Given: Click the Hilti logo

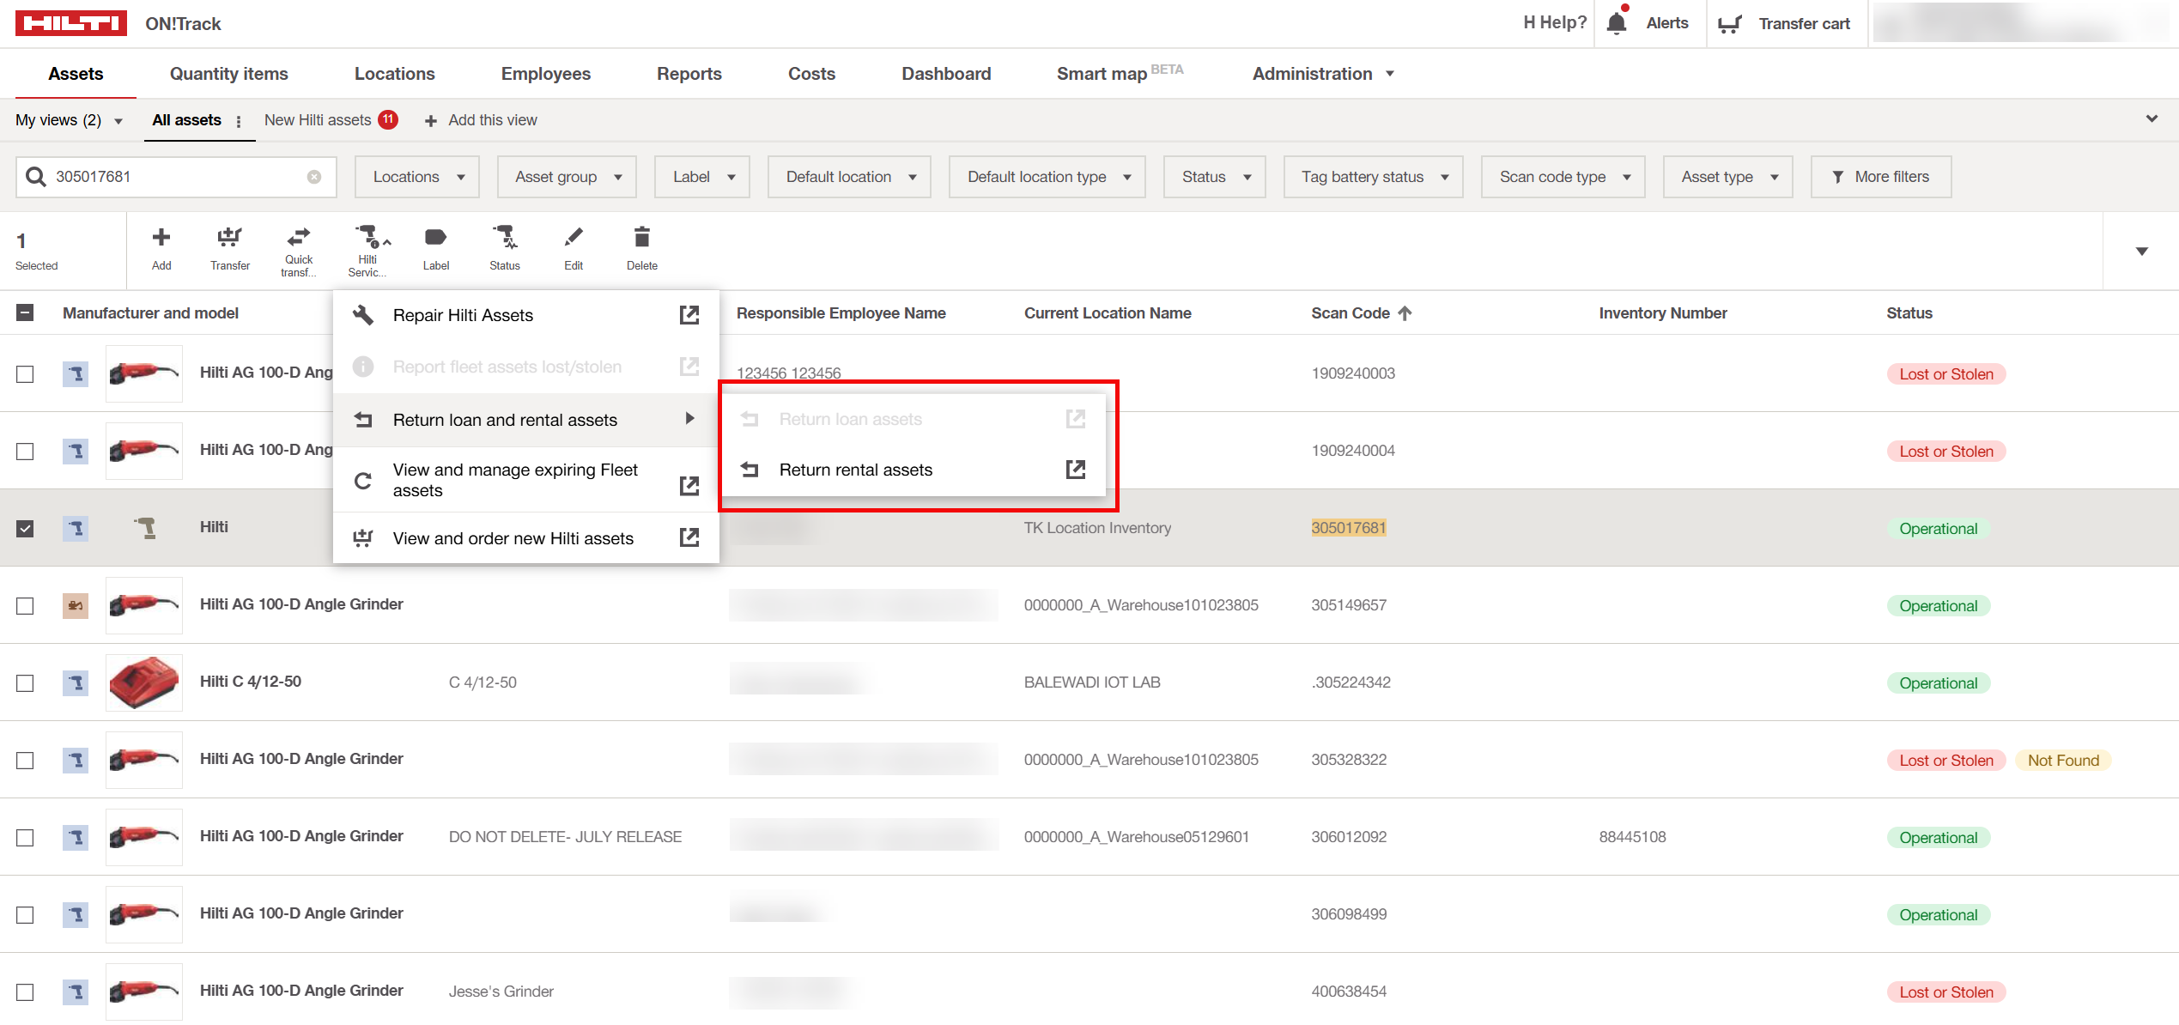Looking at the screenshot, I should click(71, 23).
